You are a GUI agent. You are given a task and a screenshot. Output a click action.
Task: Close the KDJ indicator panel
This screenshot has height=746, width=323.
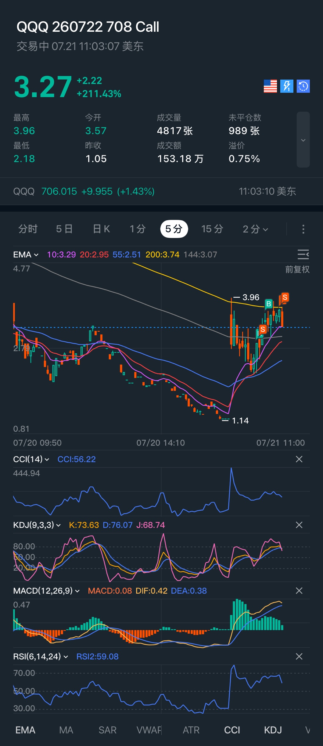(x=299, y=525)
